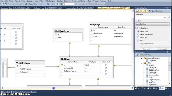172x96 pixels.
Task: Open Find Symbol Results pane
Action: point(28,92)
